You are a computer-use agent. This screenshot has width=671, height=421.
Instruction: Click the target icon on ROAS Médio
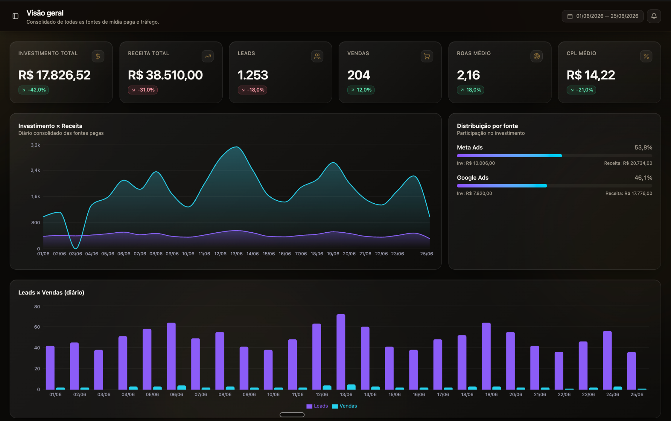[536, 56]
